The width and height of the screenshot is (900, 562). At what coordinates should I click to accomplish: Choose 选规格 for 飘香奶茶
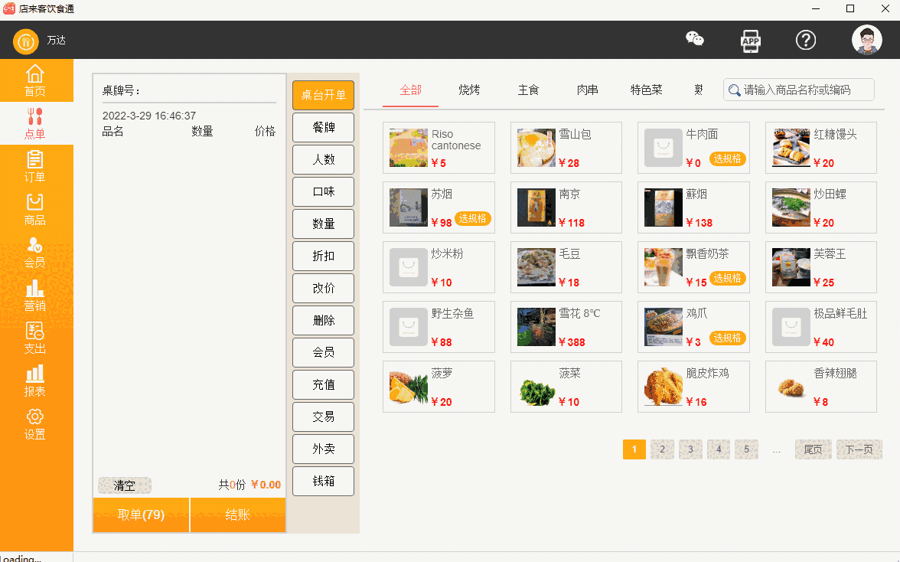click(727, 279)
